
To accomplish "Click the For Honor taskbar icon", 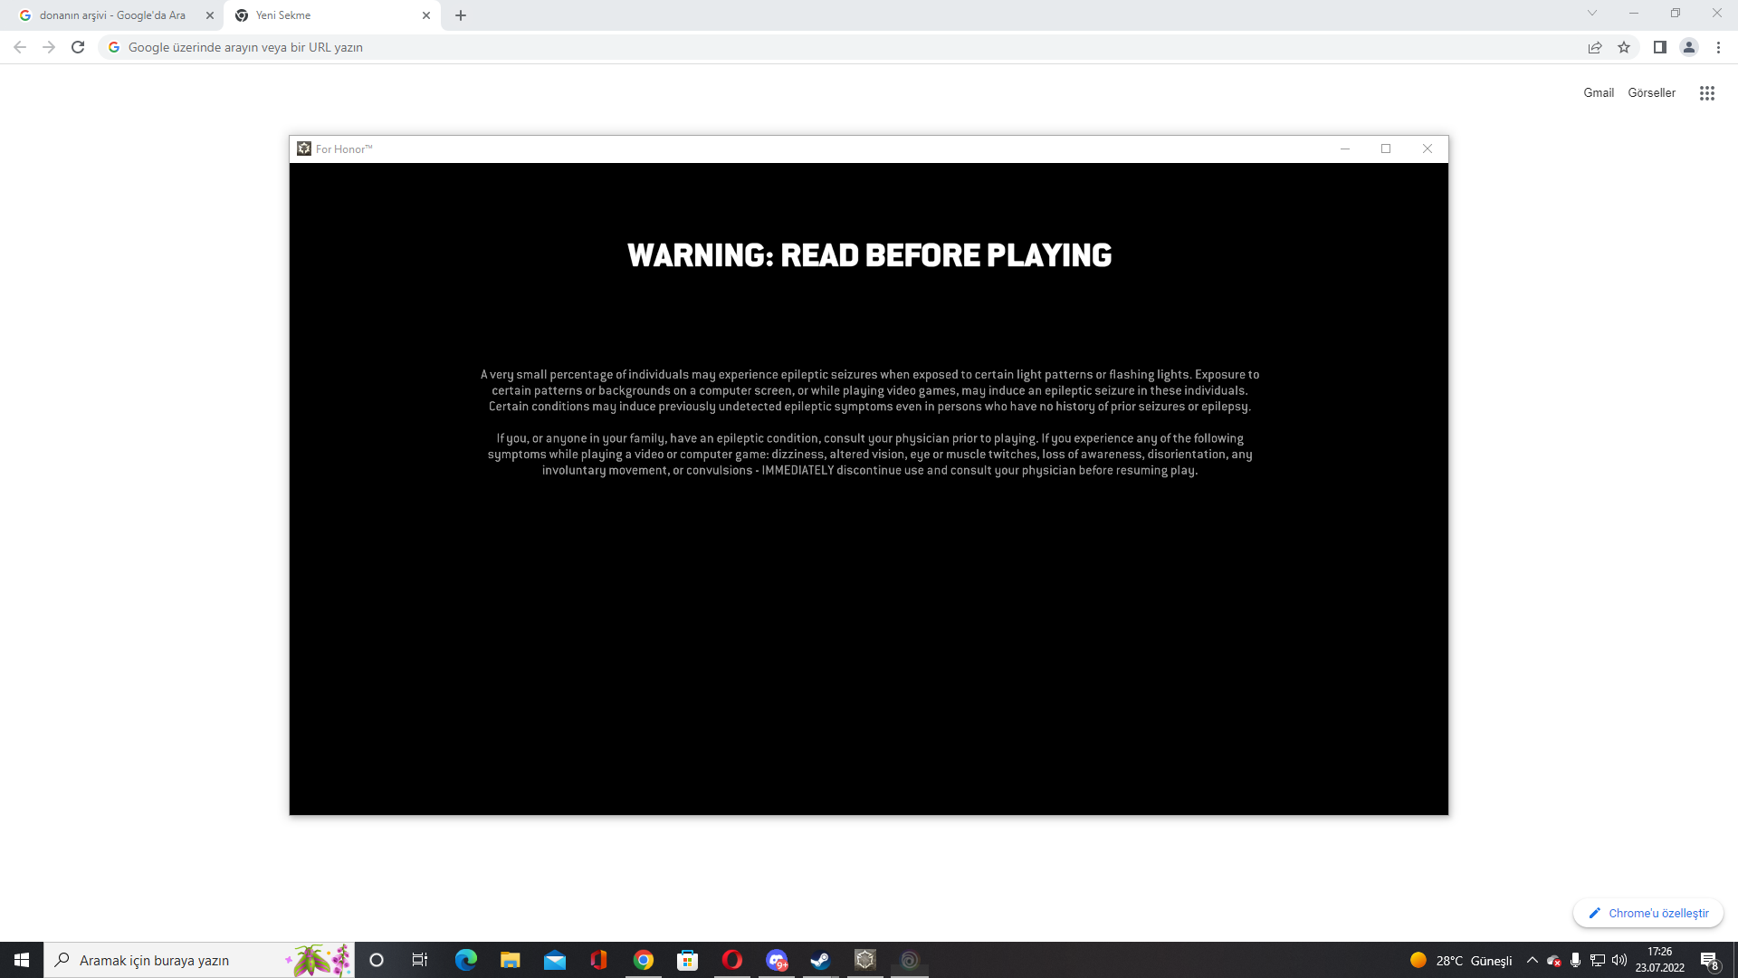I will pos(865,960).
